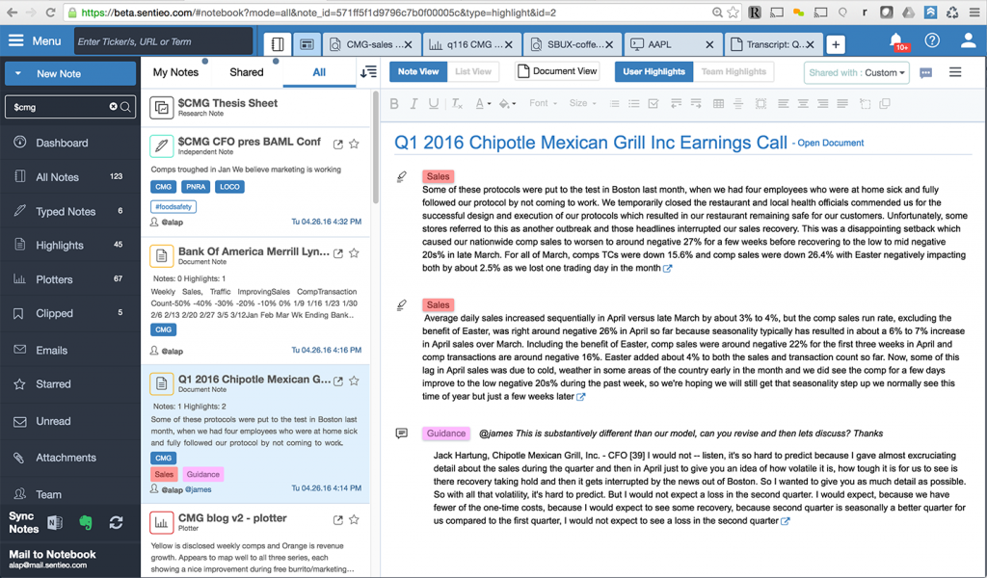Switch to List View
This screenshot has height=578, width=987.
[473, 71]
